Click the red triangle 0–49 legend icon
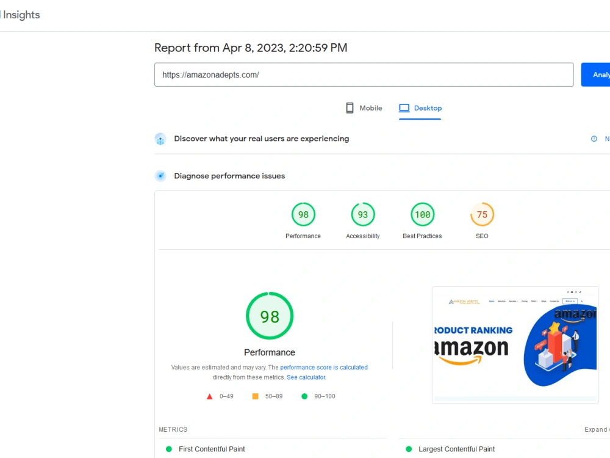Viewport: 610px width, 458px height. tap(209, 396)
